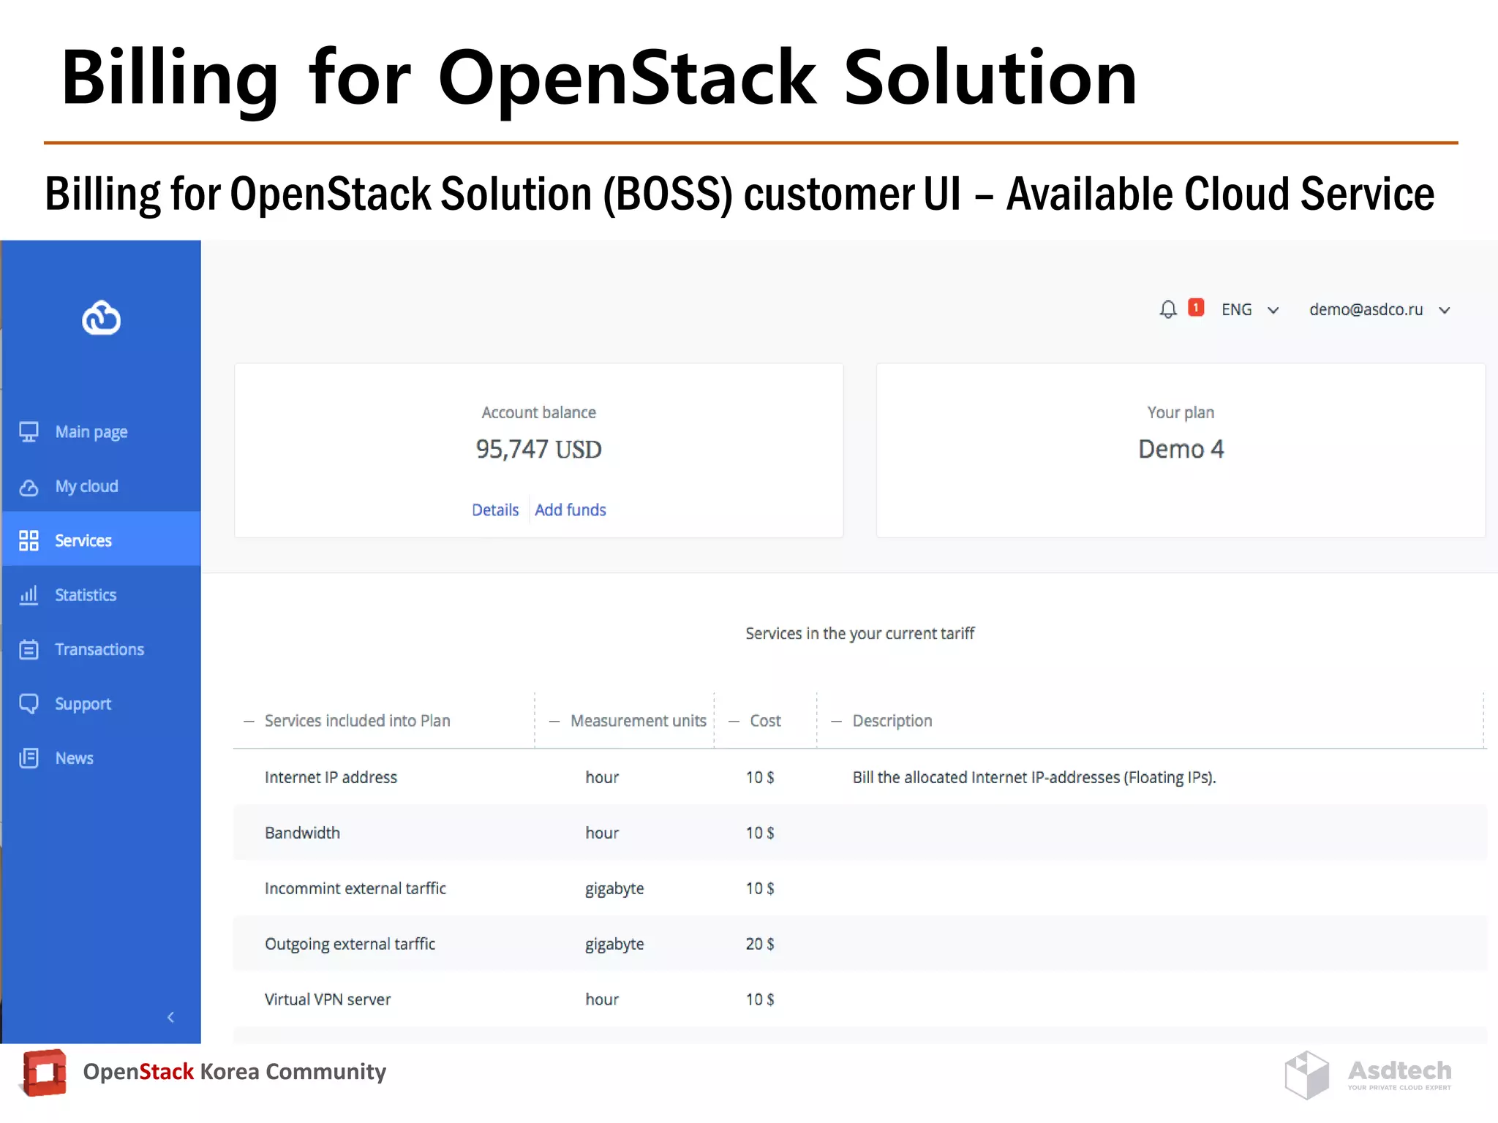This screenshot has height=1123, width=1498.
Task: Open the News menu item
Action: (x=101, y=757)
